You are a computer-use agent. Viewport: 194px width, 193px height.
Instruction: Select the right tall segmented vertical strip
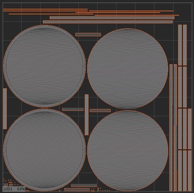tap(175, 128)
